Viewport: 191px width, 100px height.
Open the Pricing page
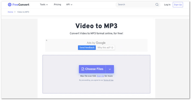click(x=57, y=5)
